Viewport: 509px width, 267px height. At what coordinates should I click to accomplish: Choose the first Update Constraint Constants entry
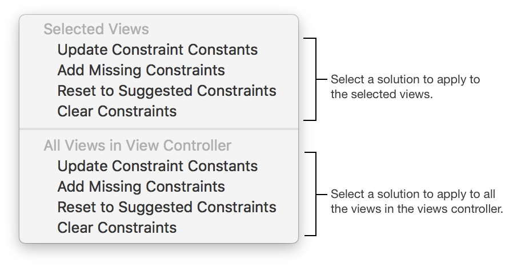pyautogui.click(x=157, y=50)
